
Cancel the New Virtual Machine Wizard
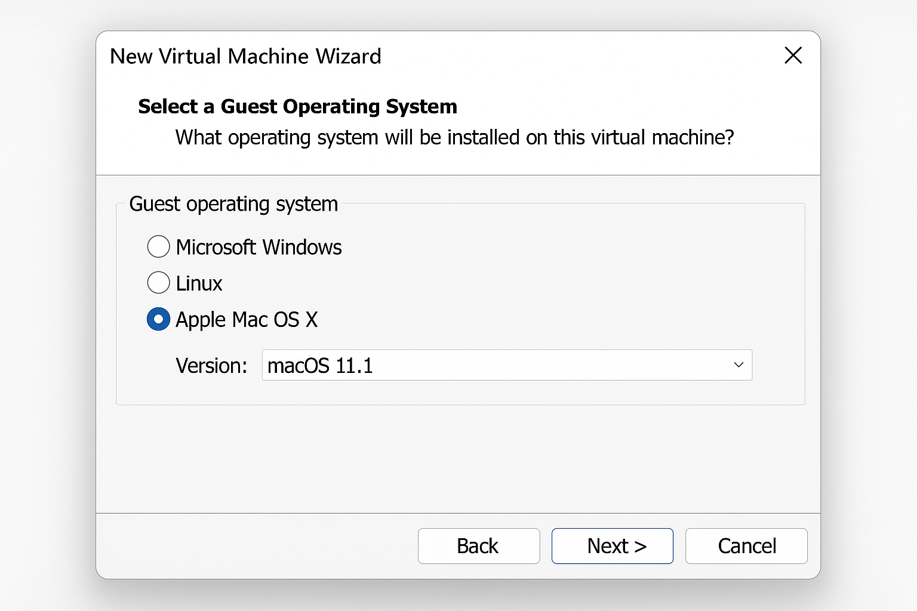click(746, 546)
